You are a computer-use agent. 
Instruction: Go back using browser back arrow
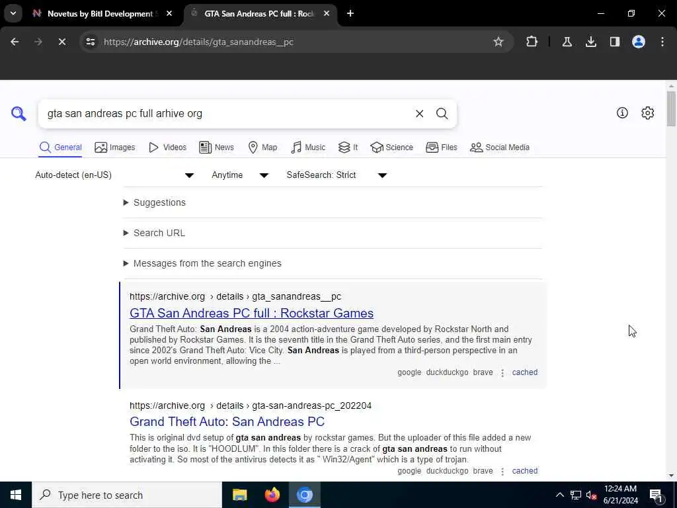15,42
